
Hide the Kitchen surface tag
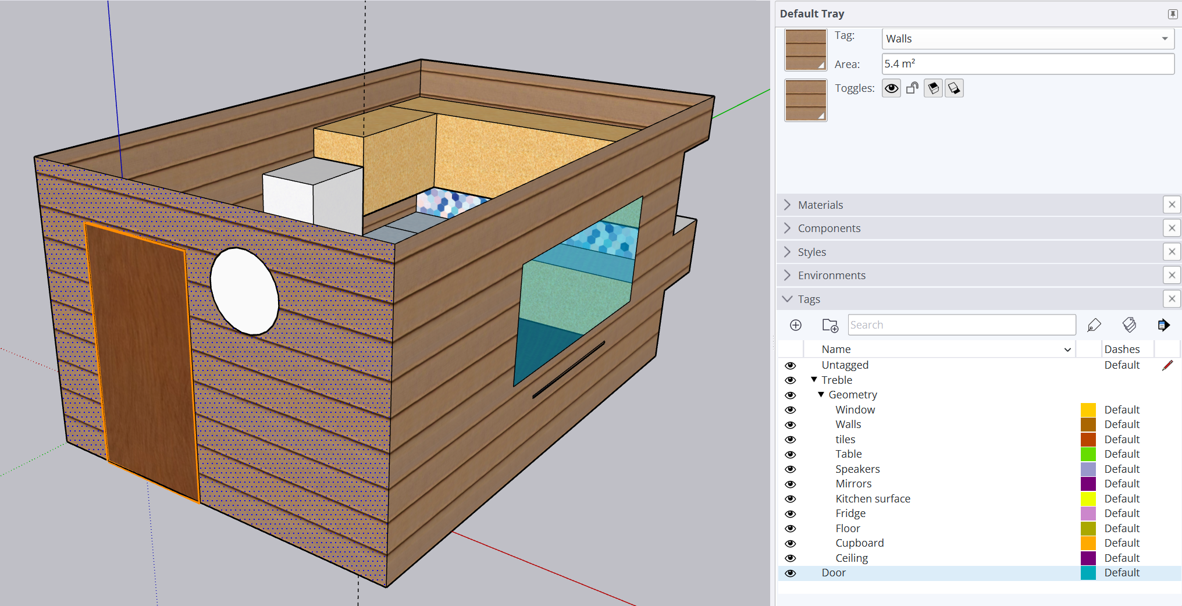tap(790, 499)
